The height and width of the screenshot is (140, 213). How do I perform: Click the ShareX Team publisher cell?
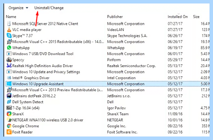point(118,114)
